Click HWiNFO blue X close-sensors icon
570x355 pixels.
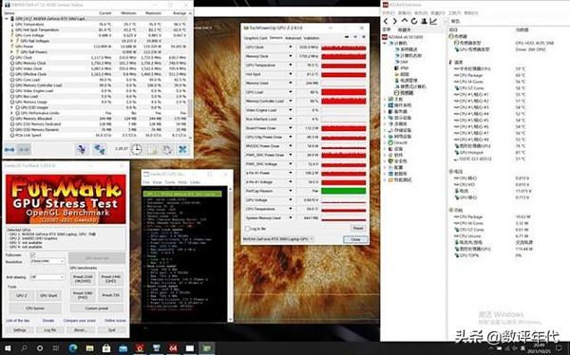182,149
